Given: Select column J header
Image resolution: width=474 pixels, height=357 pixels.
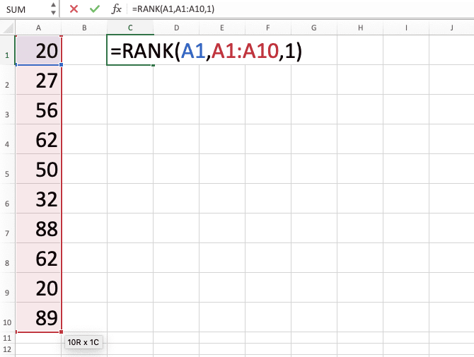Looking at the screenshot, I should coord(451,28).
